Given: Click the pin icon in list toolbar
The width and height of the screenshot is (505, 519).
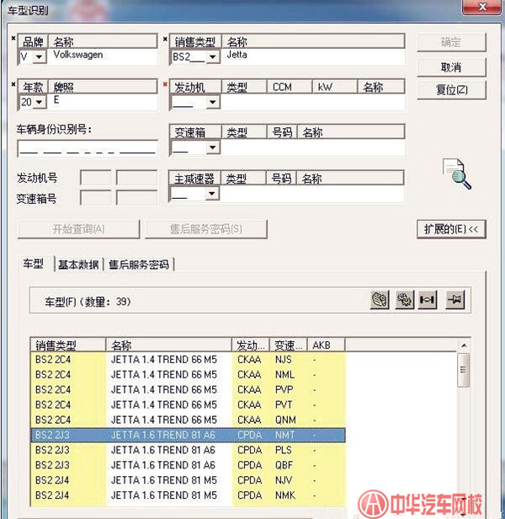Looking at the screenshot, I should pyautogui.click(x=454, y=300).
